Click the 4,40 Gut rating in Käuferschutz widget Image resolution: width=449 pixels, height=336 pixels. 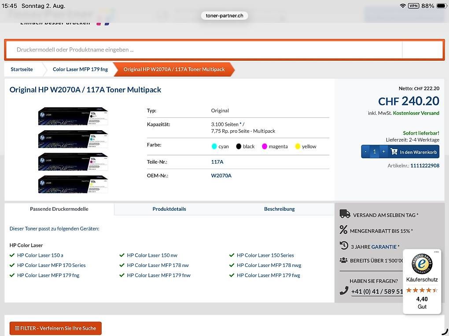click(422, 303)
